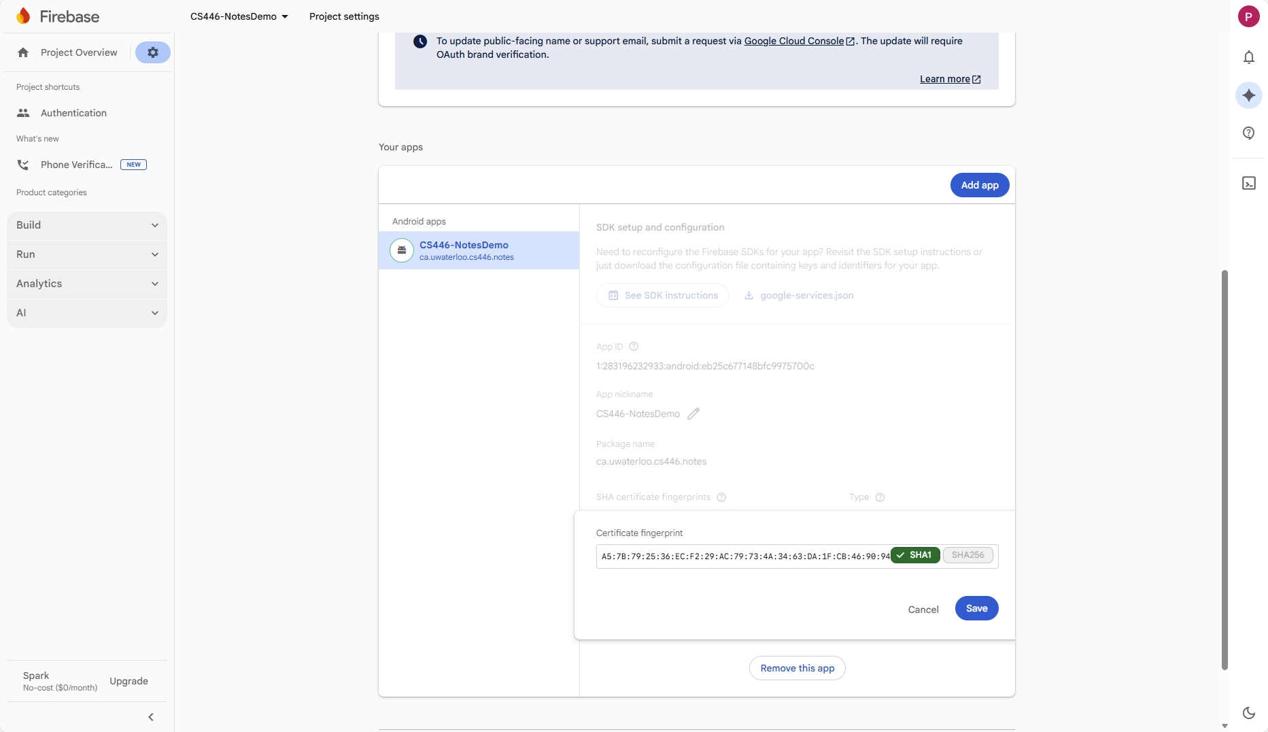Go to Project Overview
The image size is (1268, 732).
point(78,52)
